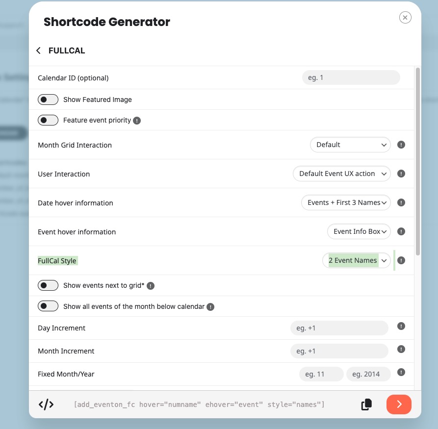This screenshot has height=429, width=438.
Task: Click info icon beside Fixed Month/Year
Action: point(401,372)
